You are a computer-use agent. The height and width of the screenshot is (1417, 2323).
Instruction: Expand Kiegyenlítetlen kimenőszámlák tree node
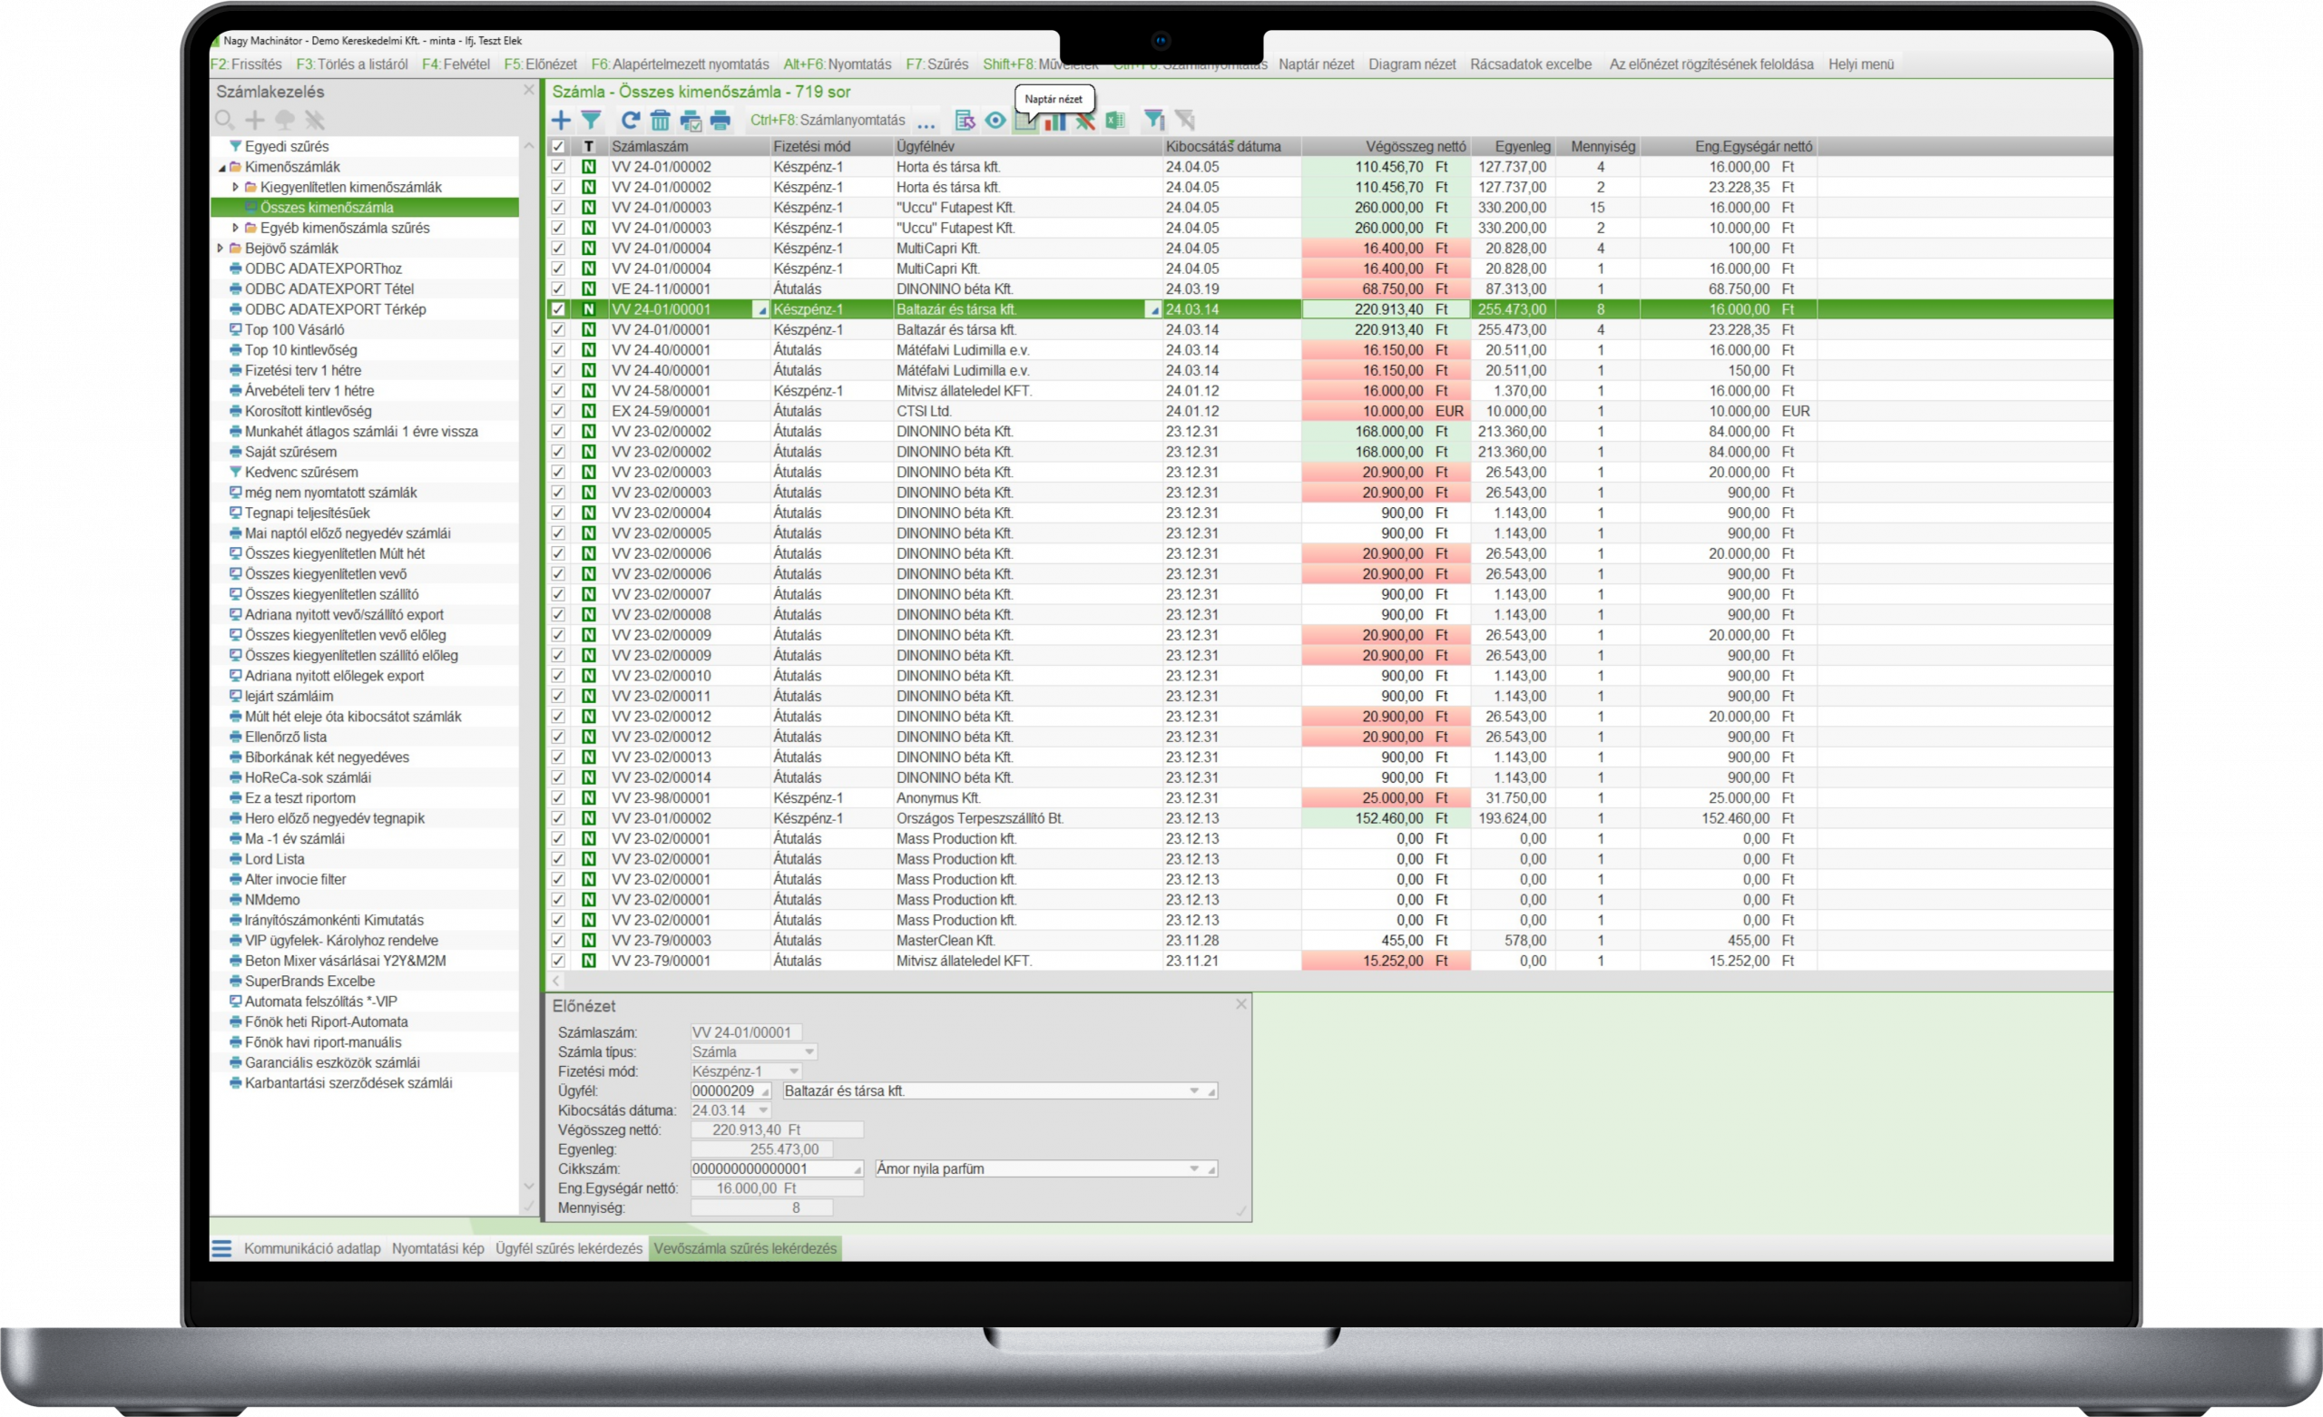coord(236,187)
